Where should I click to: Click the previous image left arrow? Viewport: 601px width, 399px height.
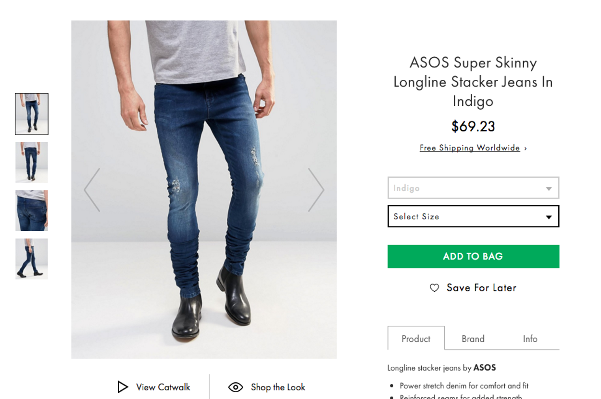pos(92,190)
